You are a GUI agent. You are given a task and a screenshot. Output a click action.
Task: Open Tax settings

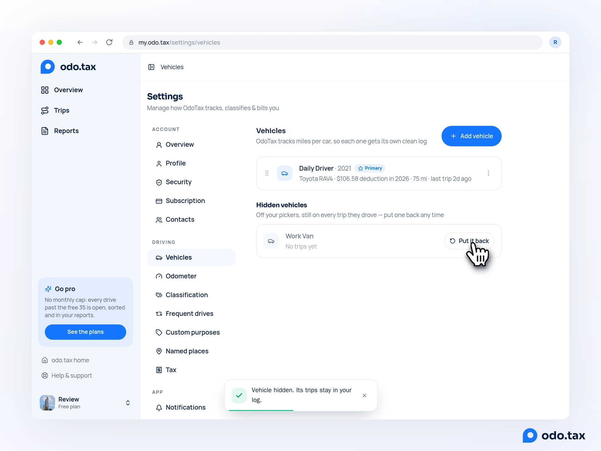pyautogui.click(x=191, y=370)
